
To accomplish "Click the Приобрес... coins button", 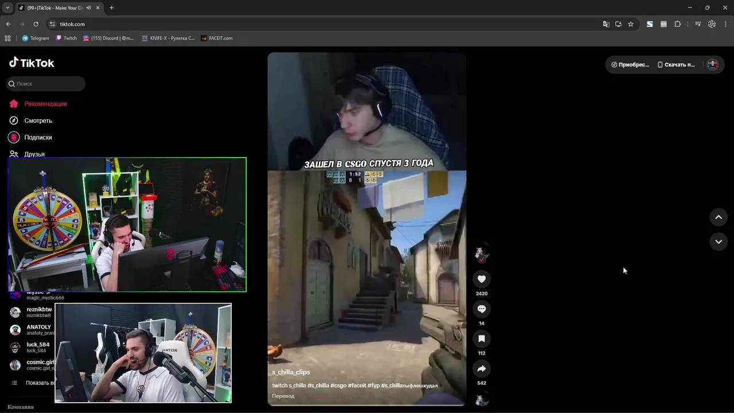I will pos(630,65).
